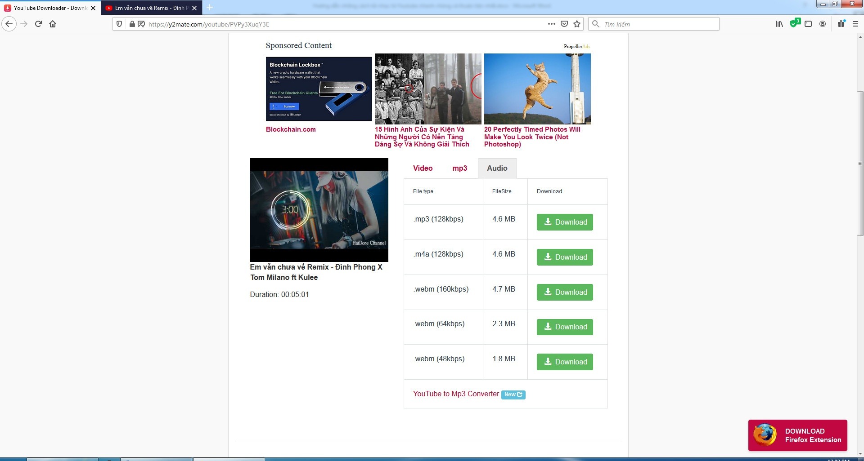Click the New badge beside converter link
The width and height of the screenshot is (864, 461).
[x=513, y=395]
